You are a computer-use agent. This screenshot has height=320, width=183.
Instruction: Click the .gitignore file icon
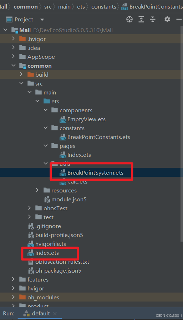point(31,226)
